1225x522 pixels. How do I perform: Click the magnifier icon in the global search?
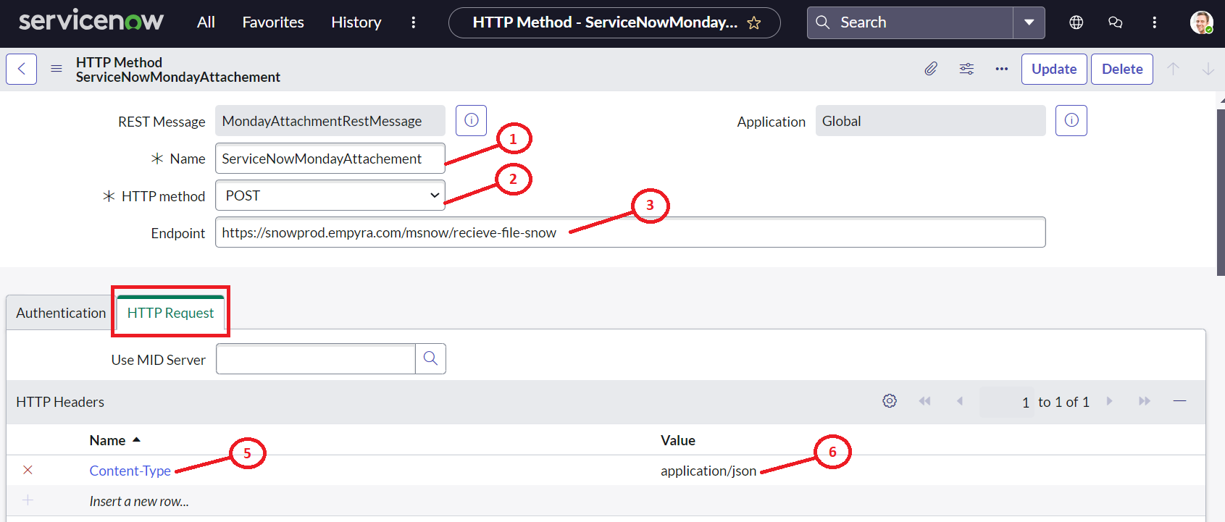823,22
